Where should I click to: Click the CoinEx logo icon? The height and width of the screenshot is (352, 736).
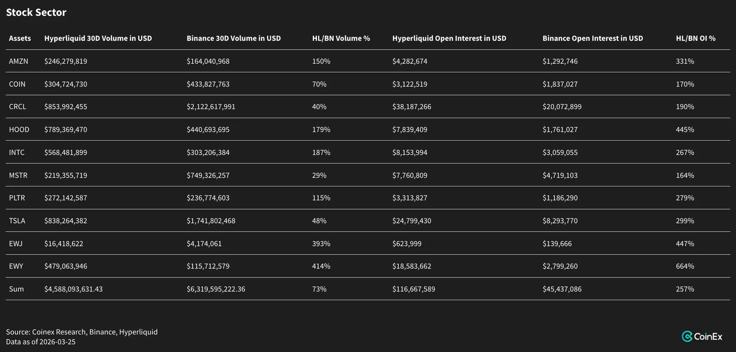point(687,336)
